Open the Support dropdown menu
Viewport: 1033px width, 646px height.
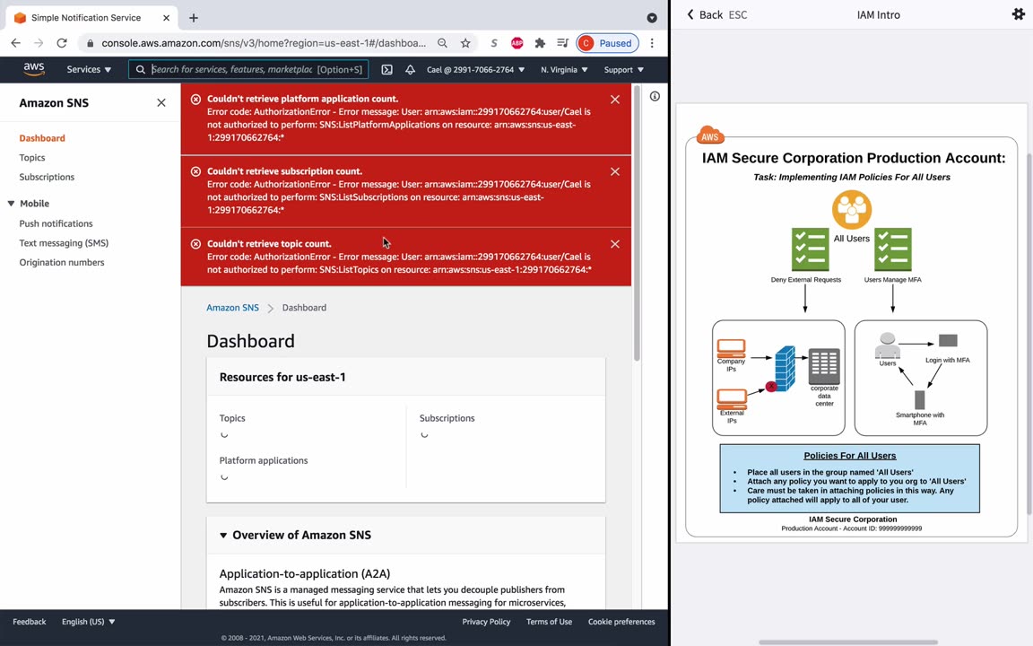pos(623,69)
